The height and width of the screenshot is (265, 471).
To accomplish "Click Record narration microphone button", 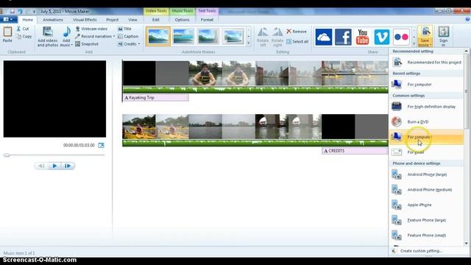I will (x=93, y=36).
